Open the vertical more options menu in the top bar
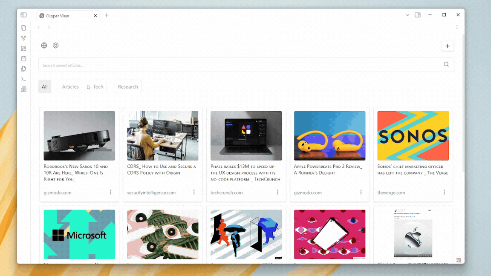Viewport: 491px width, 276px height. point(457,27)
